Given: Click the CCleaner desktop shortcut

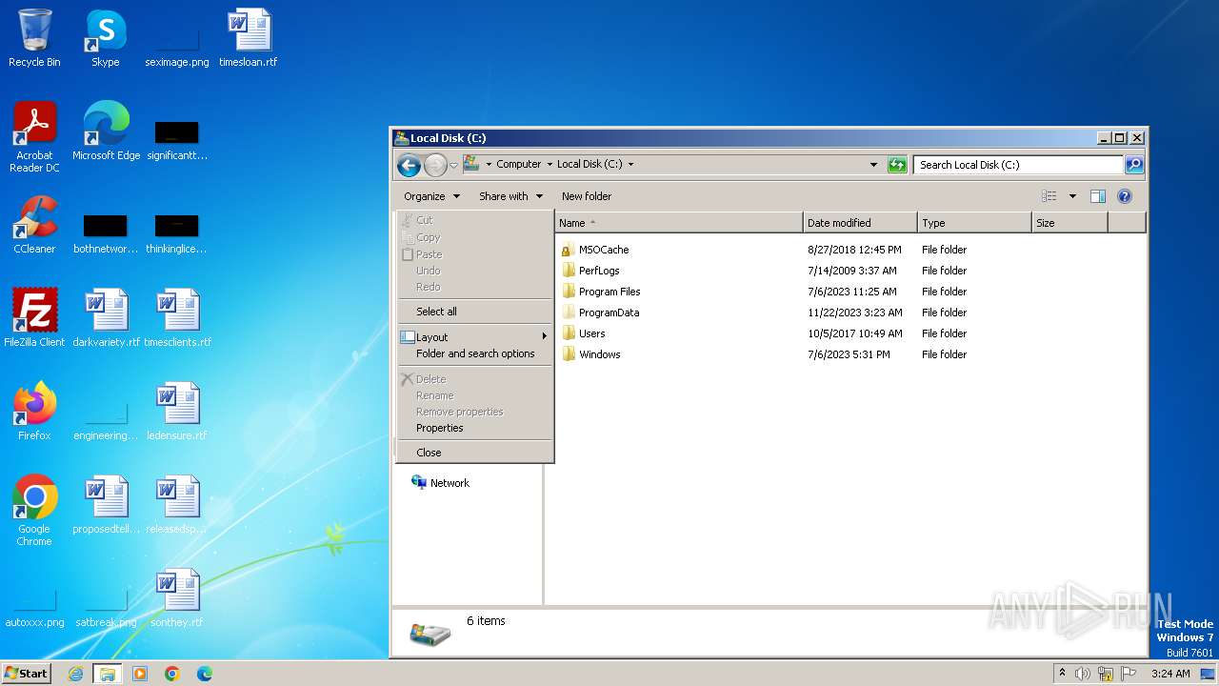Looking at the screenshot, I should (x=34, y=225).
